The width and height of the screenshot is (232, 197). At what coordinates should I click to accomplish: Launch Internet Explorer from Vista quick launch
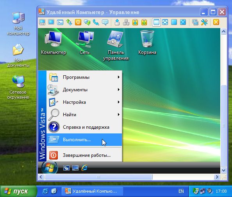84,168
